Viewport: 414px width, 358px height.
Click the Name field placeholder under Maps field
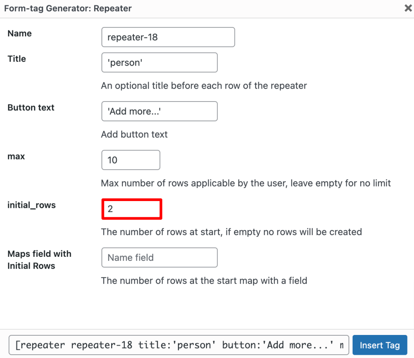tap(159, 257)
